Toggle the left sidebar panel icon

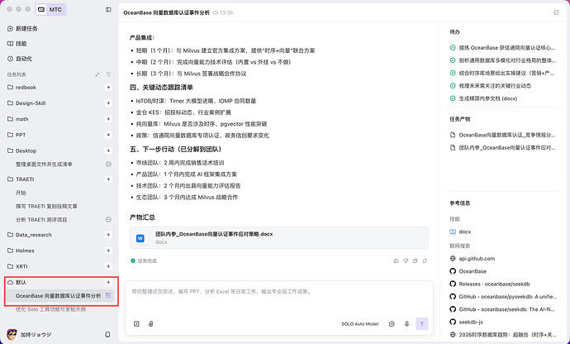coord(108,10)
